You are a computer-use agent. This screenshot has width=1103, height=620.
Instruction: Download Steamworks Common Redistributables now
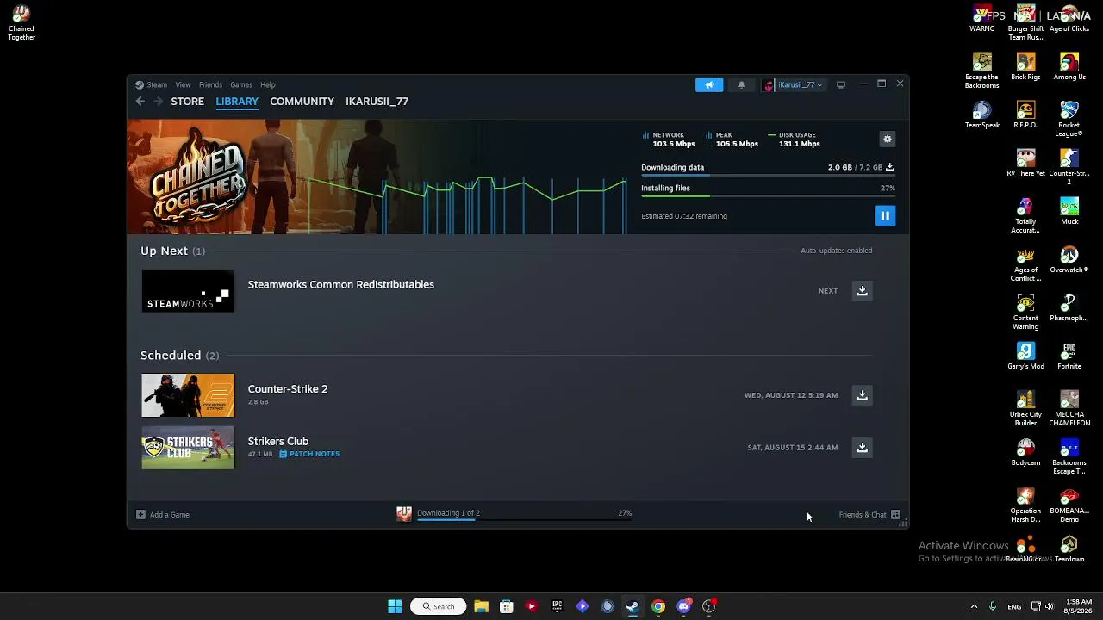click(x=862, y=291)
